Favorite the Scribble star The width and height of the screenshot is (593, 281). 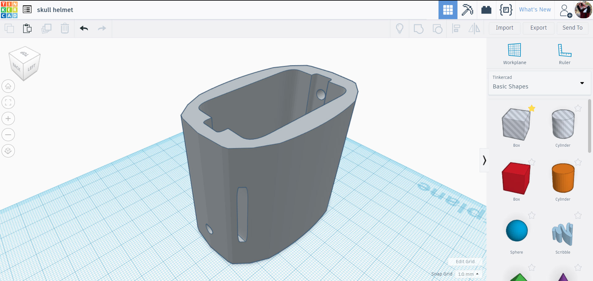578,215
